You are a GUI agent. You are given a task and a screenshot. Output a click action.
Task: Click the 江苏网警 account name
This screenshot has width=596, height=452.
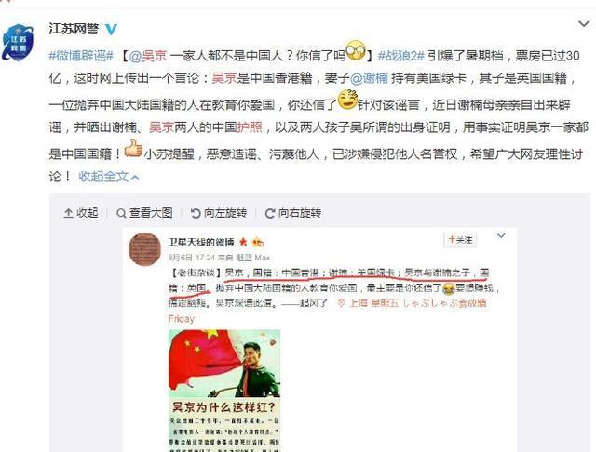(74, 29)
